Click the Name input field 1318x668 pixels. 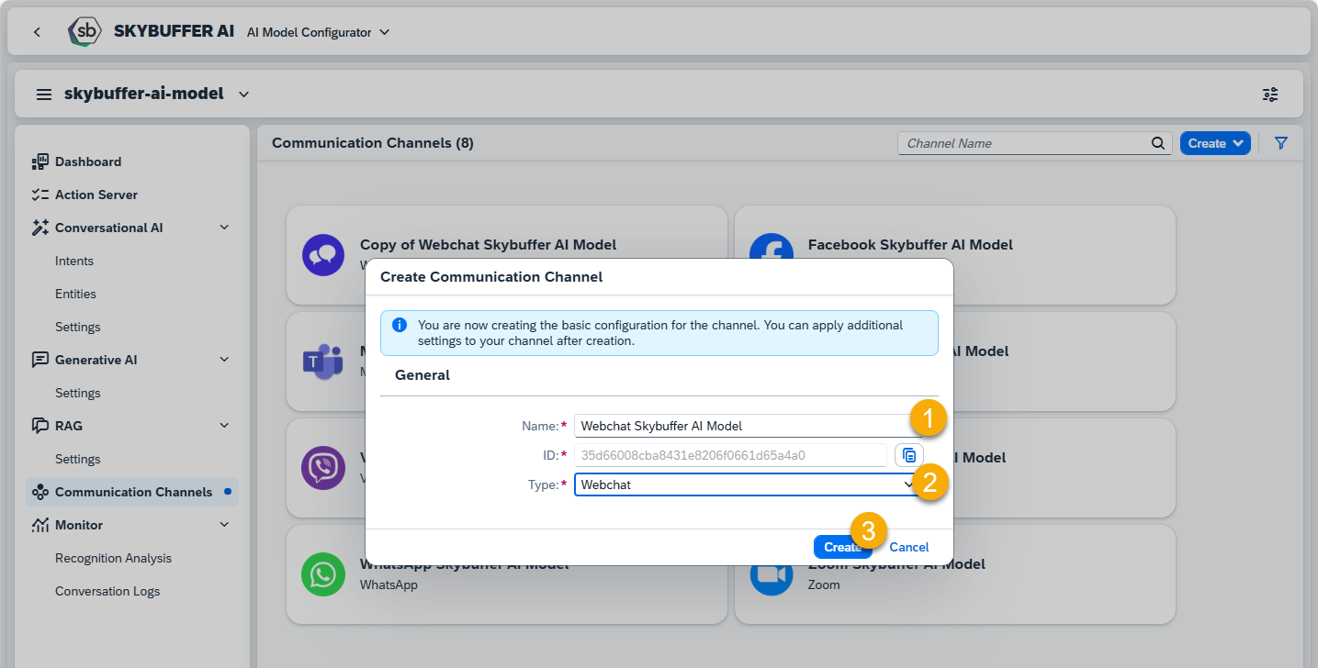click(749, 426)
